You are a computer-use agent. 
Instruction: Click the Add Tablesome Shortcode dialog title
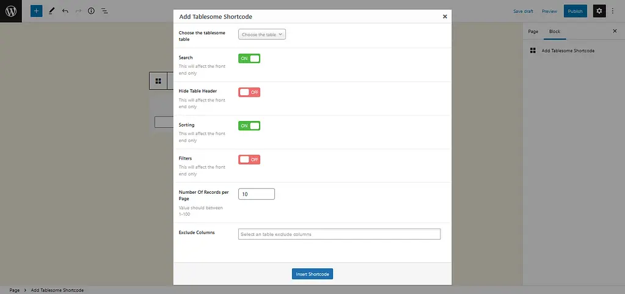tap(216, 17)
